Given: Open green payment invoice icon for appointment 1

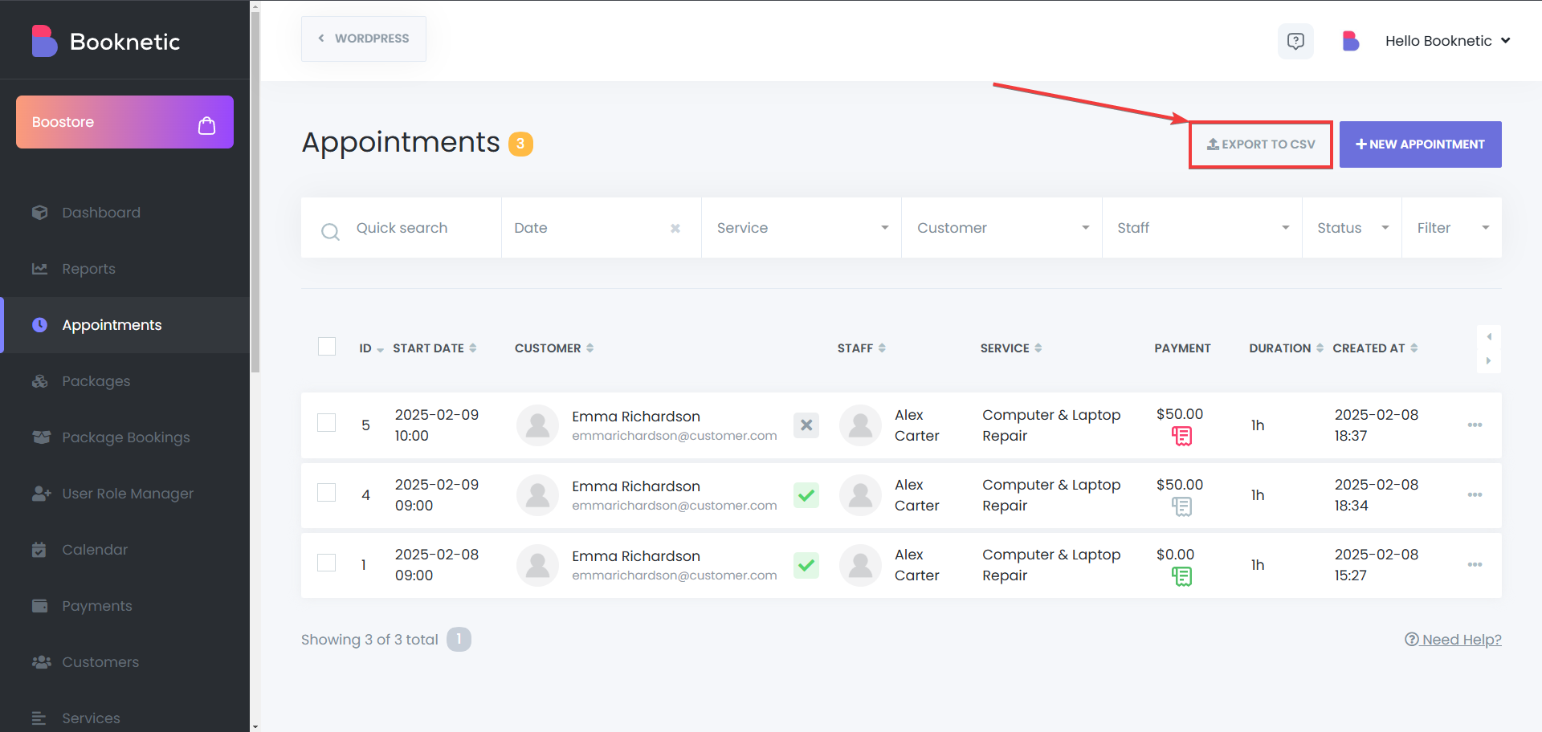Looking at the screenshot, I should point(1181,576).
